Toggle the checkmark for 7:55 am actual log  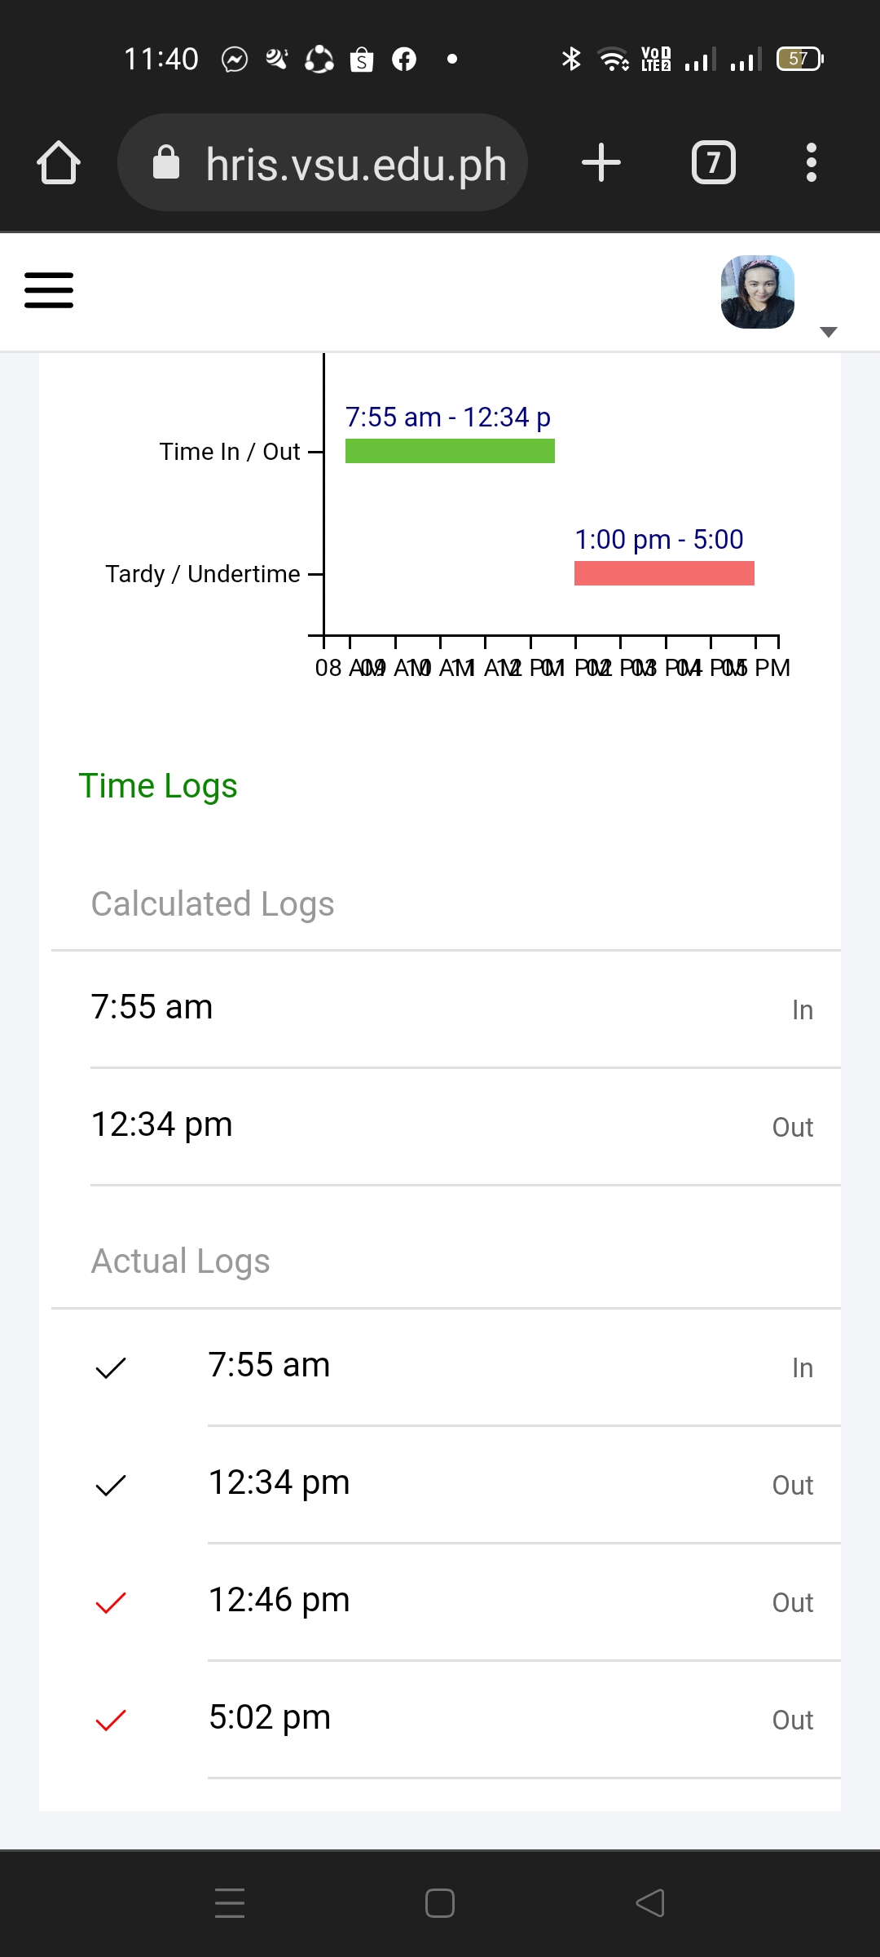point(111,1367)
